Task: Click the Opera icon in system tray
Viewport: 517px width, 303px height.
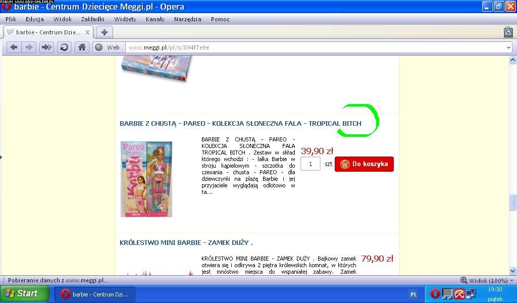Action: (x=435, y=294)
